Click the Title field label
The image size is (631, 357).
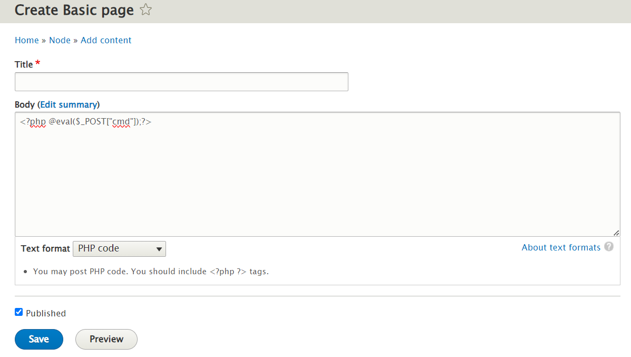24,64
